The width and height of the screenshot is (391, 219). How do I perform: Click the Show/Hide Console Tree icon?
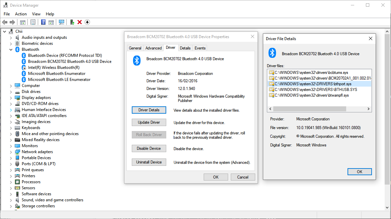[x=22, y=22]
